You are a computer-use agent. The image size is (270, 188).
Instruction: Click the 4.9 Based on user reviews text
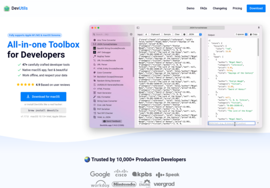click(x=53, y=85)
